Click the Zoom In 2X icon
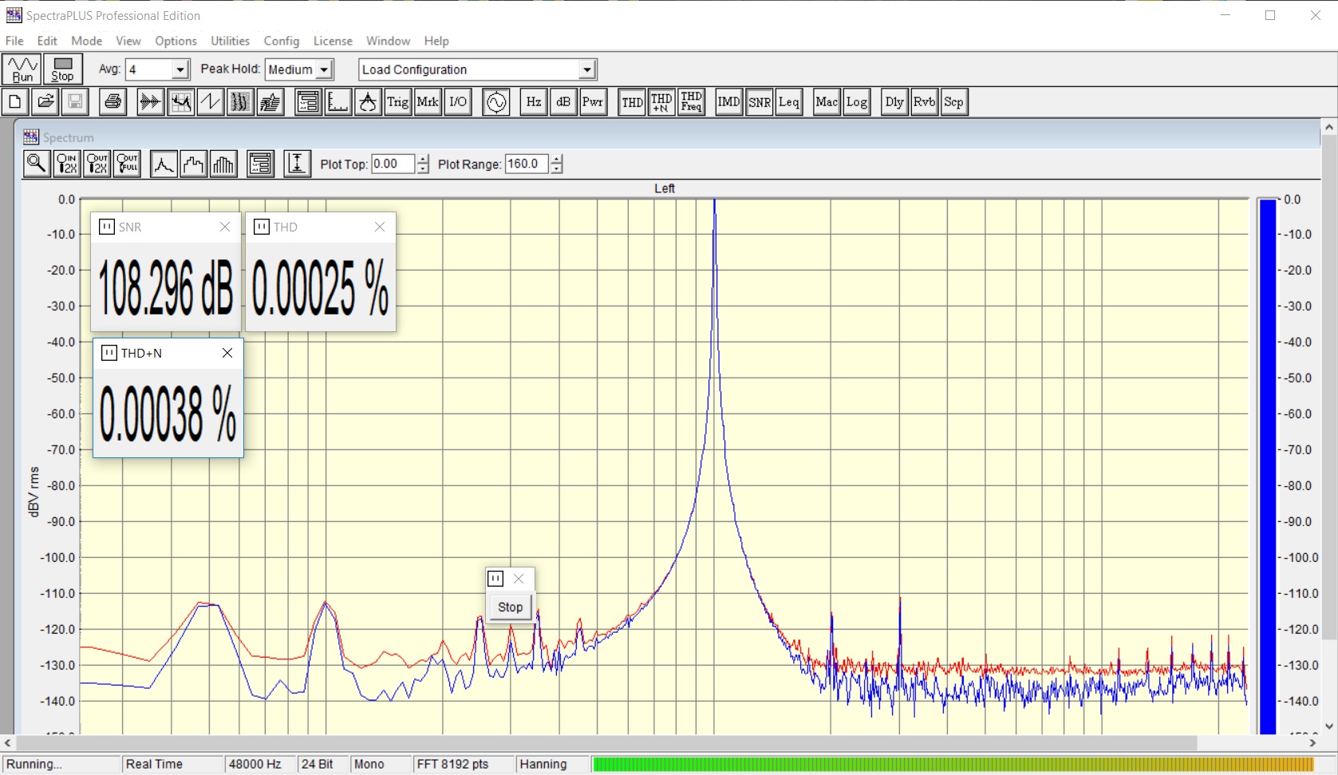This screenshot has width=1338, height=775. point(67,164)
